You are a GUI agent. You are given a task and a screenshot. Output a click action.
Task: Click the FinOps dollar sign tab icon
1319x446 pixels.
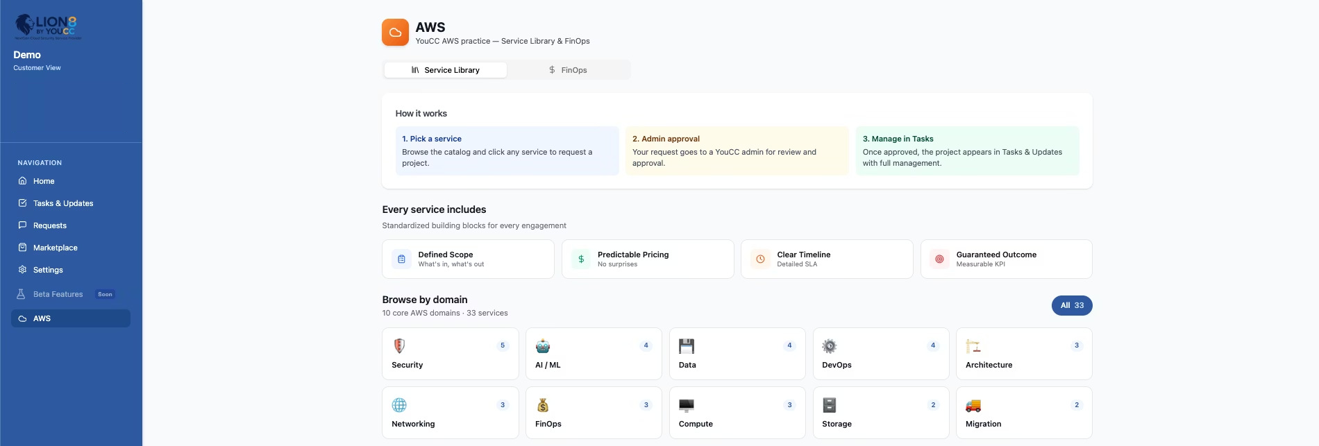coord(552,70)
